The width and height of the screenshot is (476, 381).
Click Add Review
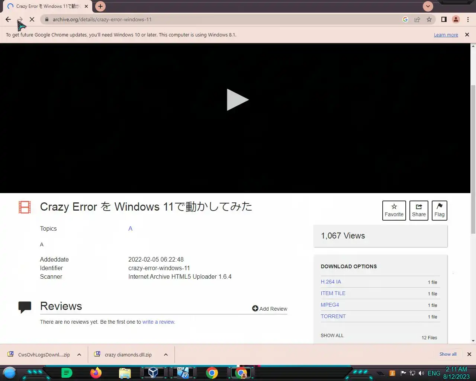[270, 308]
